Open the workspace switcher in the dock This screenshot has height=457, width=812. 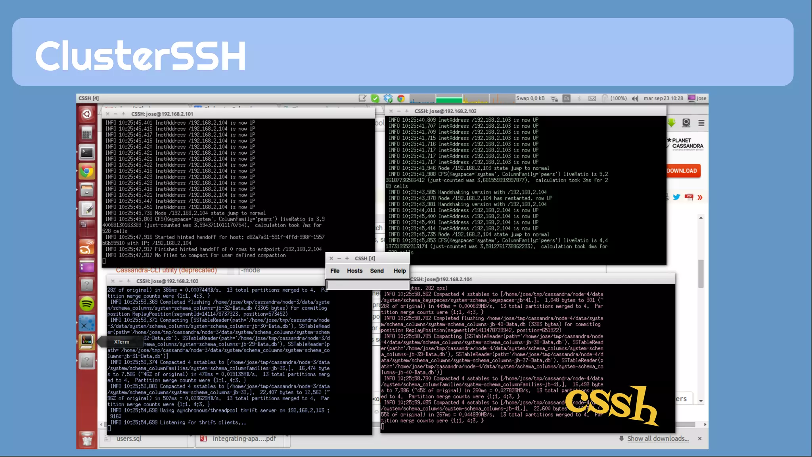coord(87,228)
